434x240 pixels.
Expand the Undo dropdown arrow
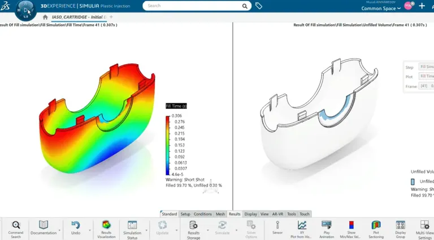pos(90,230)
